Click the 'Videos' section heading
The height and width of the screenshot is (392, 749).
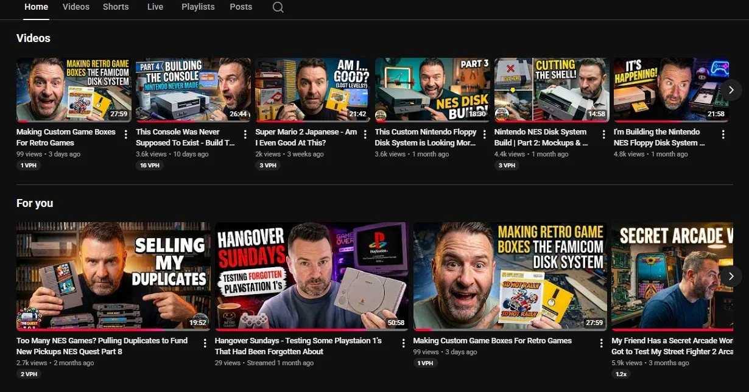pyautogui.click(x=33, y=38)
